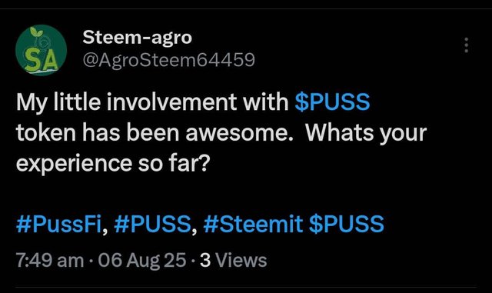
Task: Click the 7:49 am timestamp
Action: point(50,261)
